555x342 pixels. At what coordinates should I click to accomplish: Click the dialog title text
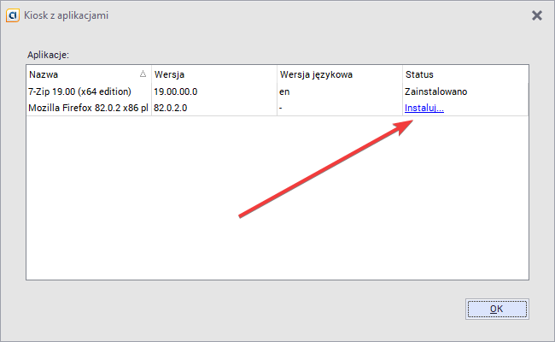point(72,15)
